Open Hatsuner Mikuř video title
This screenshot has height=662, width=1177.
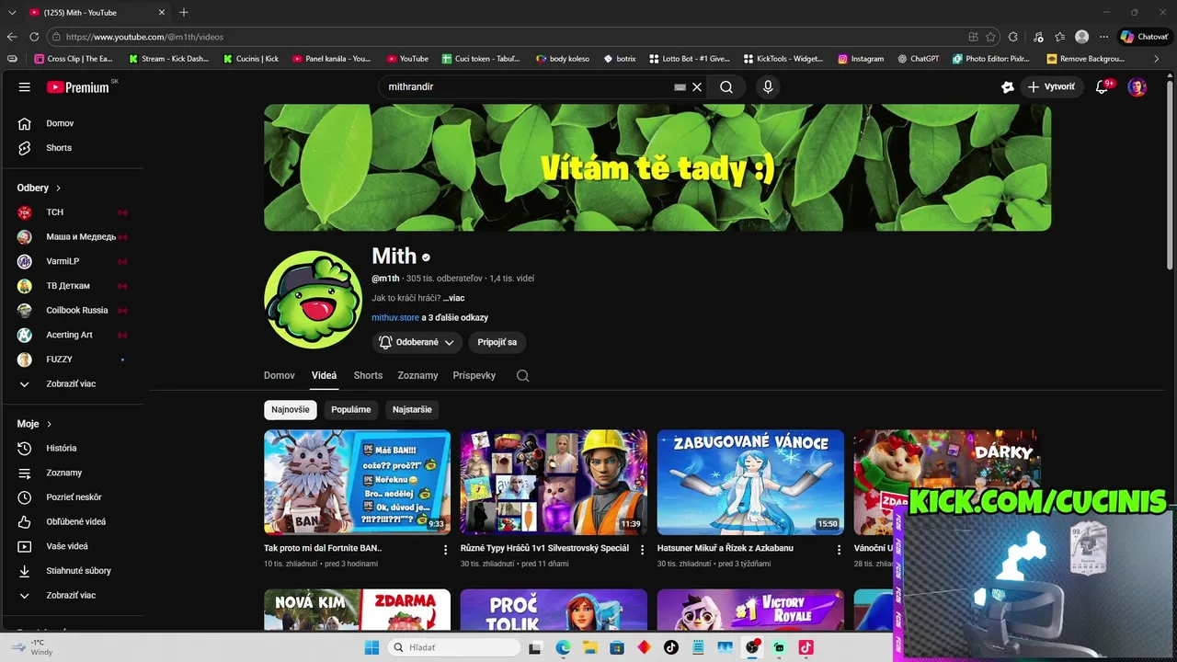pyautogui.click(x=726, y=548)
